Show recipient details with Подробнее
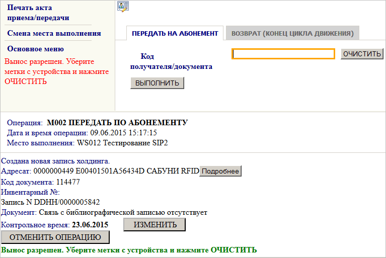 point(220,171)
